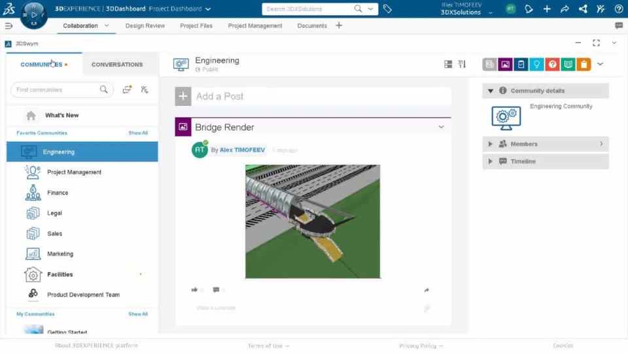Click the plus Add icon in top bar

pos(547,8)
